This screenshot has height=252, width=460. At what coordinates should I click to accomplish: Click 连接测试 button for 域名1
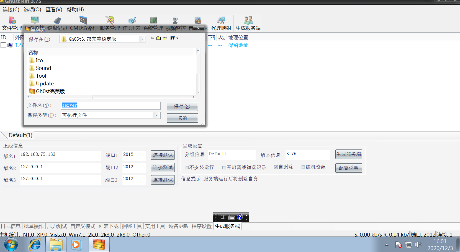point(163,155)
